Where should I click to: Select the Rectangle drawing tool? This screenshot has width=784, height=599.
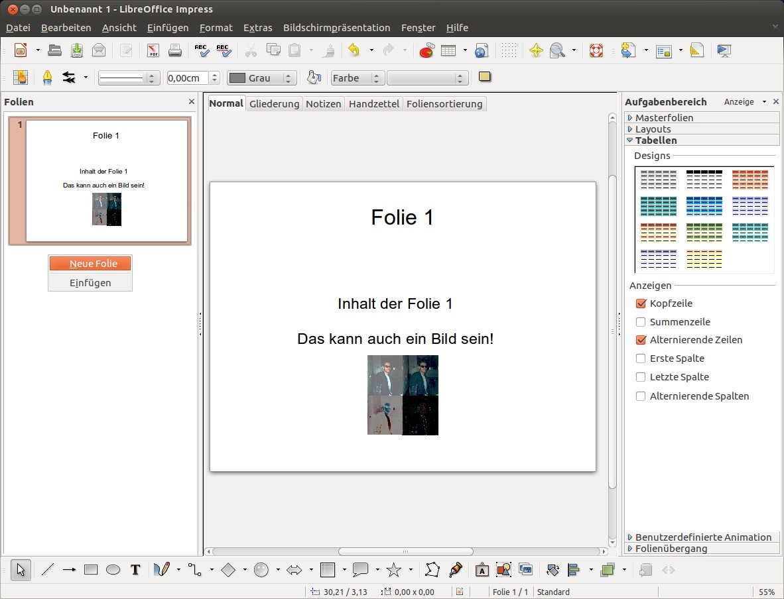(91, 570)
